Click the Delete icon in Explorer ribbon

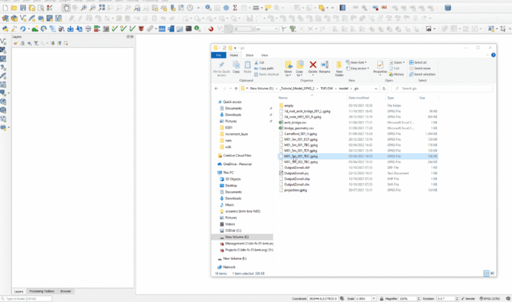coord(314,66)
